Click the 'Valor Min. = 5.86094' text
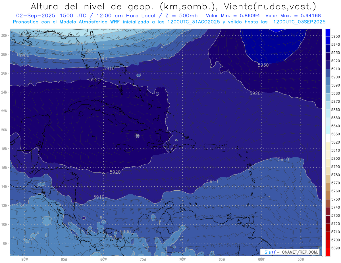The image size is (341, 263). click(233, 16)
